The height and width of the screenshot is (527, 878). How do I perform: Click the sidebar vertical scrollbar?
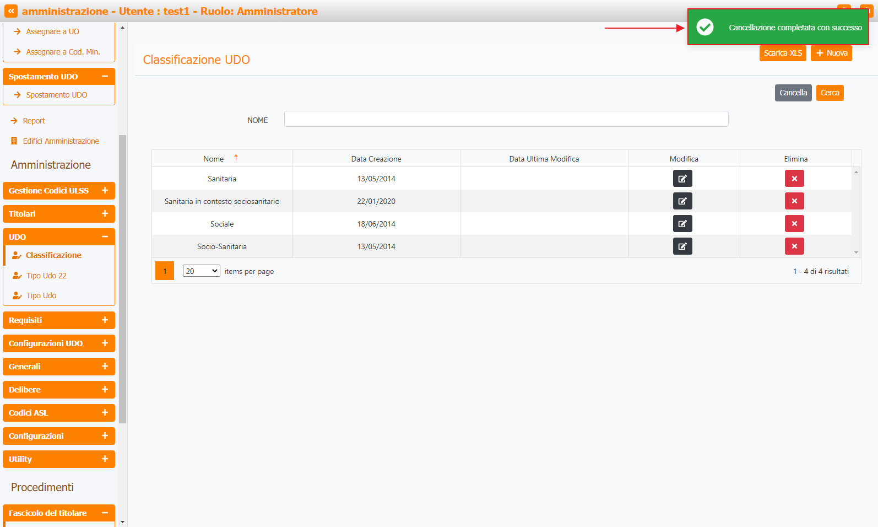122,276
